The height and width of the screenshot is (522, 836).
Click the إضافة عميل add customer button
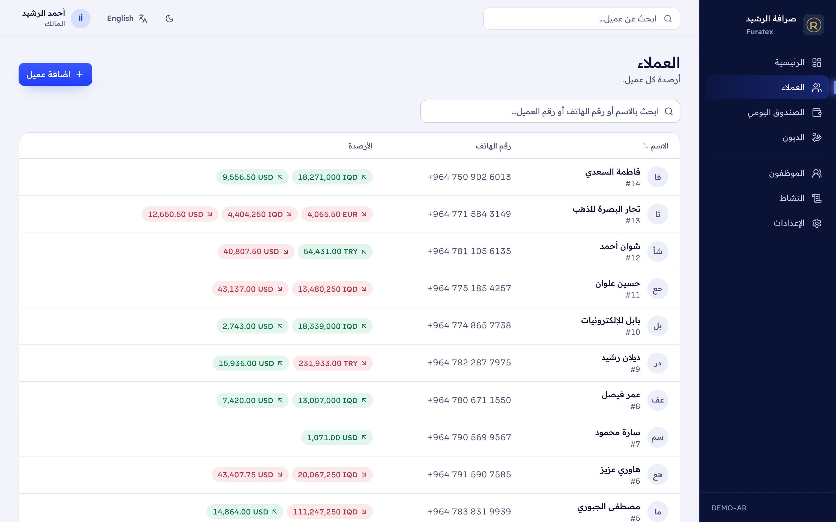click(x=55, y=74)
